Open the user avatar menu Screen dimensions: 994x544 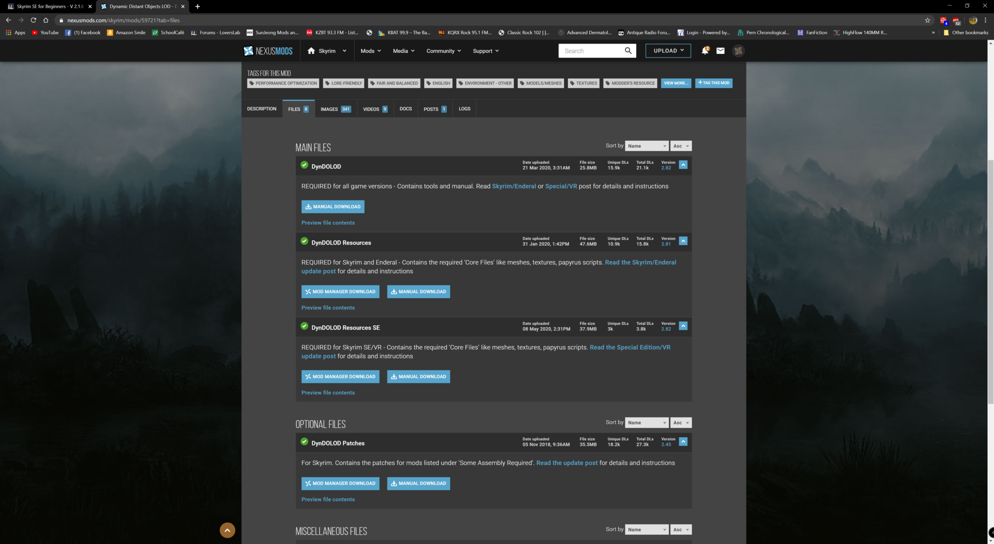[x=738, y=51]
